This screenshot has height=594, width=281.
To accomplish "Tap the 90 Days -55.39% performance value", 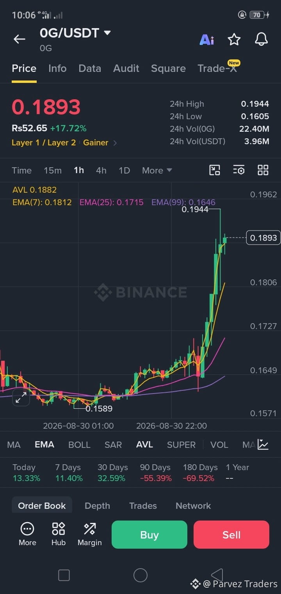I will [156, 478].
